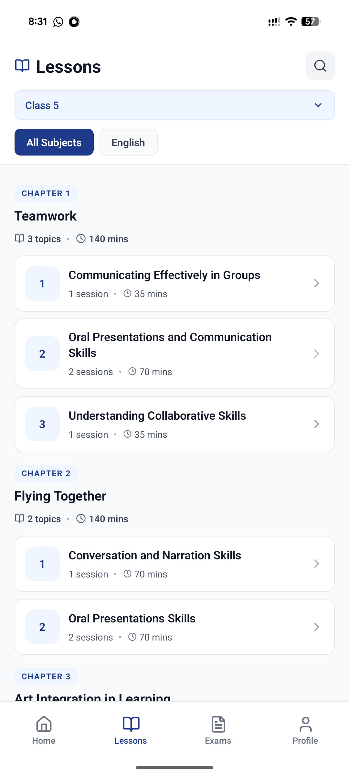Open the search magnifier icon
Image resolution: width=349 pixels, height=776 pixels.
320,66
